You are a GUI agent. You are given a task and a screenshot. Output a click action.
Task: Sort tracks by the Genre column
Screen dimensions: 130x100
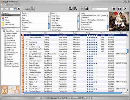tap(78, 33)
